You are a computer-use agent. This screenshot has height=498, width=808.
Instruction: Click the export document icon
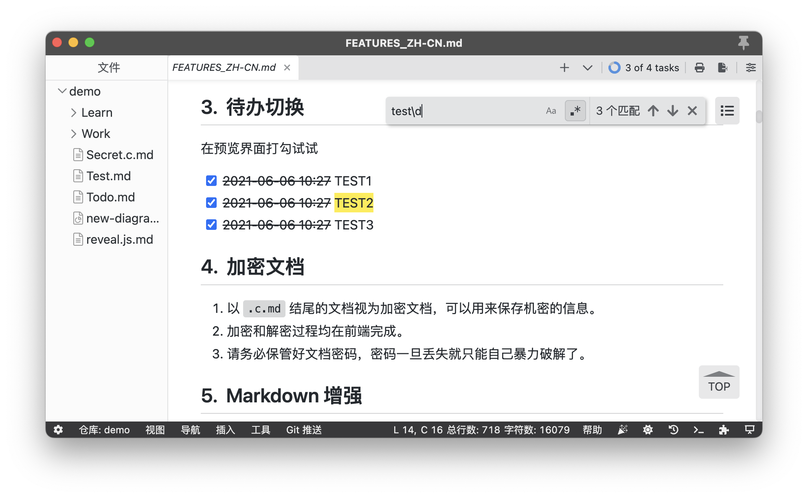(722, 68)
